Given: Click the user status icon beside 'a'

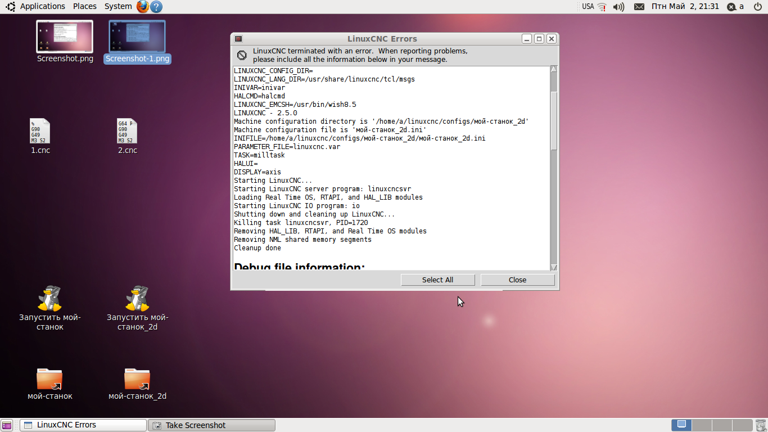Looking at the screenshot, I should [731, 7].
